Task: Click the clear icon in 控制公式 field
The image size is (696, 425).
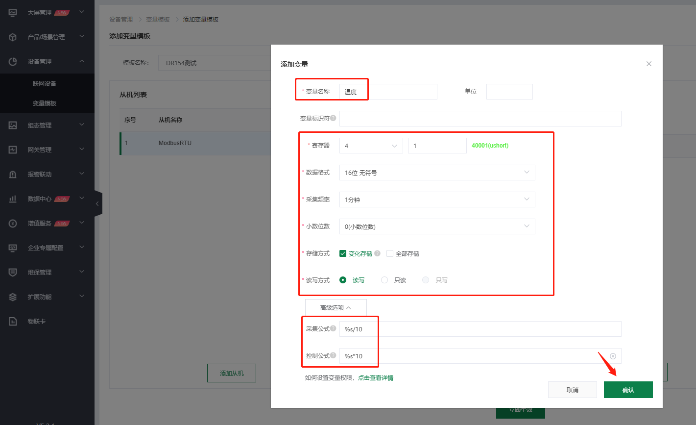Action: (613, 356)
